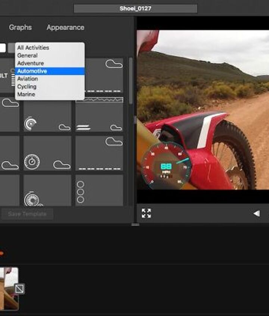This screenshot has height=316, width=269.
Task: Select the round dial gauge template in the third row
Action: [47, 153]
